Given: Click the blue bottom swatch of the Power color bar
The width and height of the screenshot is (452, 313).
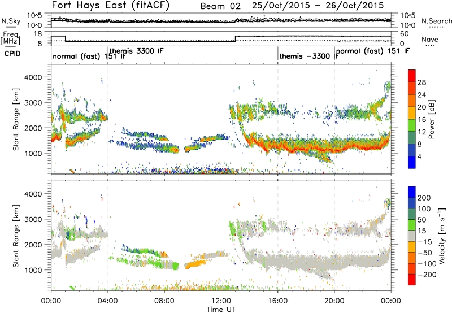Looking at the screenshot, I should click(x=412, y=162).
